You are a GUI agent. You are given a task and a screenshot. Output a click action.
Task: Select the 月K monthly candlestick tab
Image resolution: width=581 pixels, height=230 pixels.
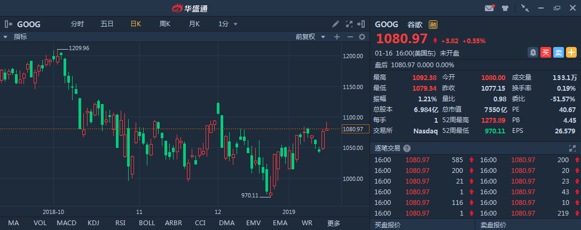click(x=194, y=24)
